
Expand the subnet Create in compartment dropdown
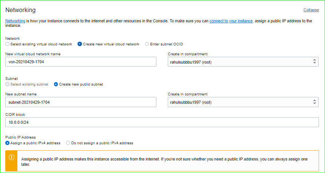pos(243,102)
